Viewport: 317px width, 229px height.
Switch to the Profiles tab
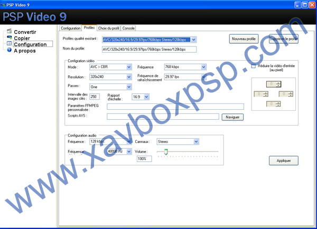89,27
